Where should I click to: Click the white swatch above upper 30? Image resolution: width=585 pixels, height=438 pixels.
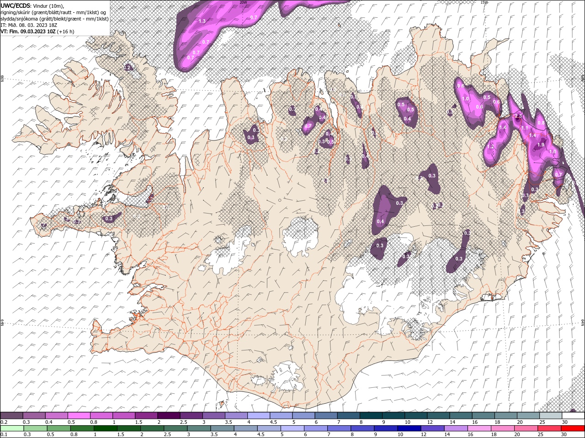pos(573,416)
